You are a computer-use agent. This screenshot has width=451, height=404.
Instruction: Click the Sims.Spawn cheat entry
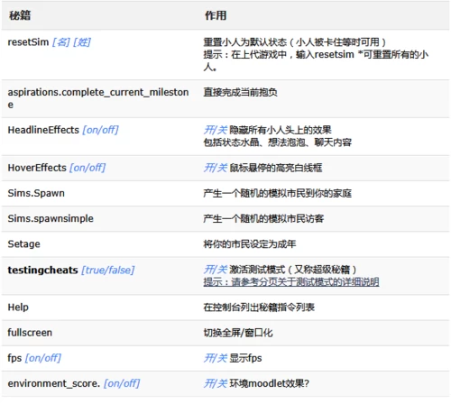(x=36, y=193)
